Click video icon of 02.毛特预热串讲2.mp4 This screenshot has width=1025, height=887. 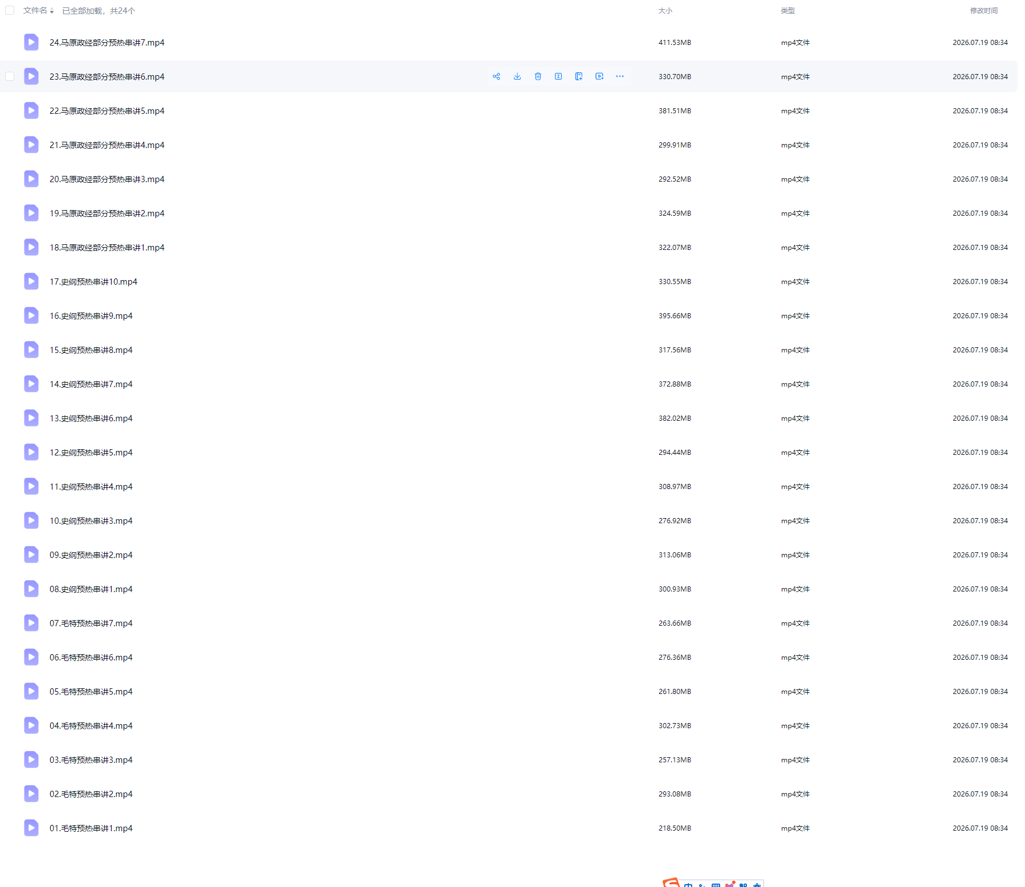tap(31, 794)
